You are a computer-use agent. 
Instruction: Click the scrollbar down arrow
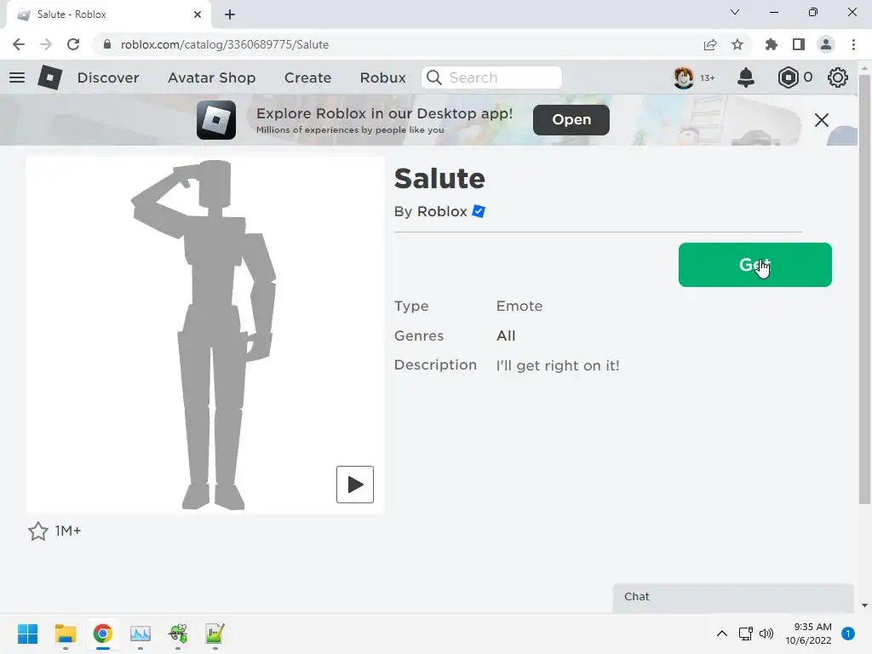[864, 605]
